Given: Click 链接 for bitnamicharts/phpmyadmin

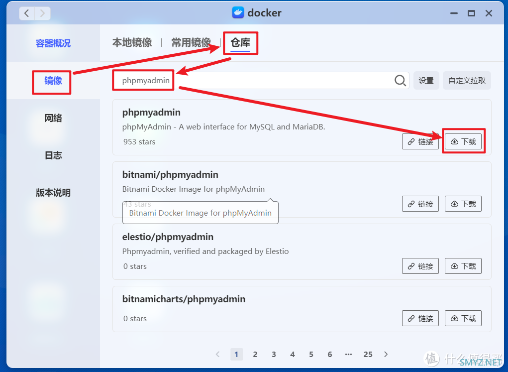Looking at the screenshot, I should coord(420,318).
